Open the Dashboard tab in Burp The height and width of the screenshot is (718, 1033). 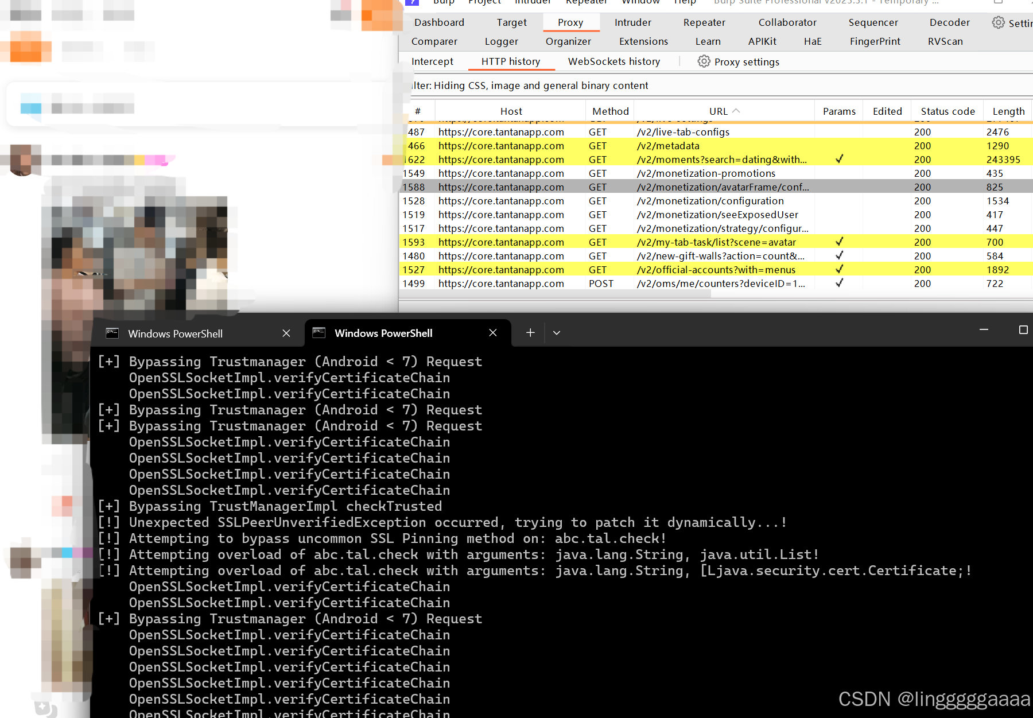tap(439, 22)
